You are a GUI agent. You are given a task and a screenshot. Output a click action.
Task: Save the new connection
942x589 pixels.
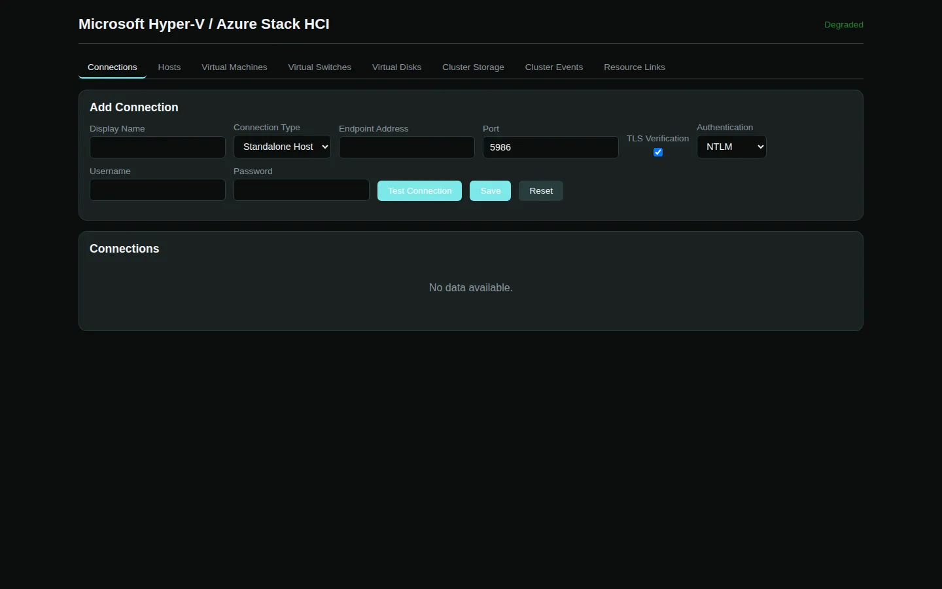pos(491,191)
